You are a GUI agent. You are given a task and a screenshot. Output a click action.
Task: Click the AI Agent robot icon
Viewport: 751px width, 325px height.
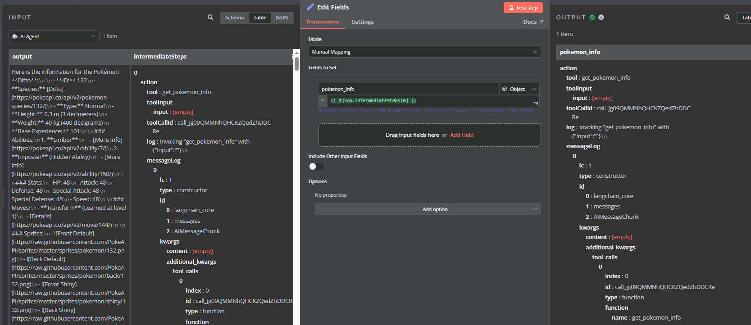point(14,36)
